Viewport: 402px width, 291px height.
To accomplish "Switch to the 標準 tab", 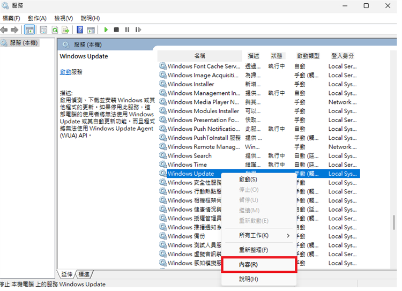I will click(84, 275).
